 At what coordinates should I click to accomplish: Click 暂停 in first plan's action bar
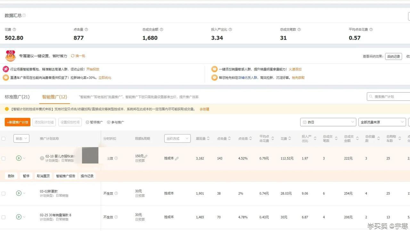coord(26,176)
